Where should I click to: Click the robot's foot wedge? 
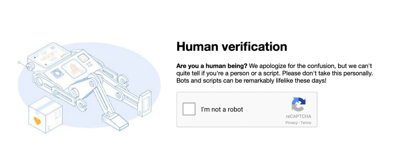coord(115,122)
